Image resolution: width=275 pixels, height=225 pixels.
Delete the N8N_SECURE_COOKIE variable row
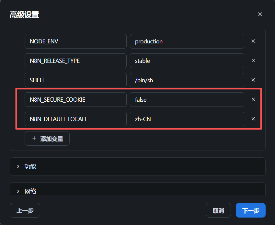[x=253, y=99]
